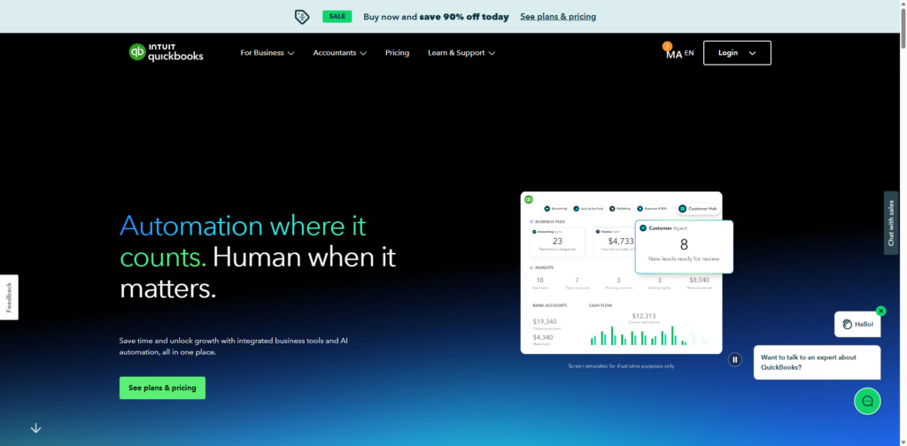The width and height of the screenshot is (907, 446).
Task: Expand the Accountants menu
Action: 339,53
